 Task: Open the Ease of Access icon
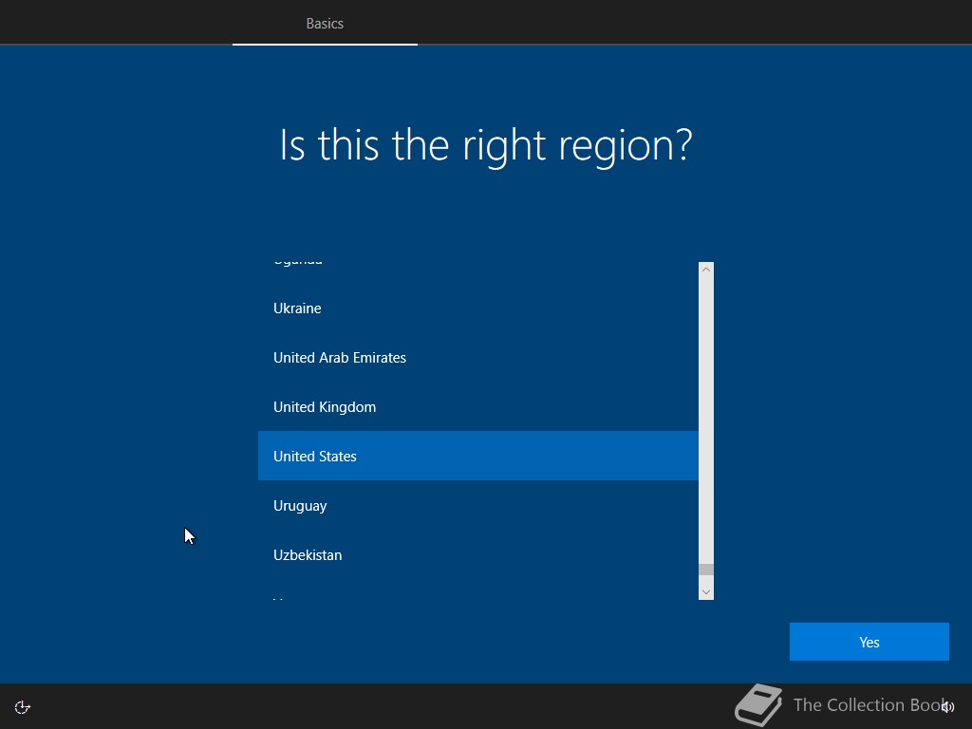pos(23,707)
